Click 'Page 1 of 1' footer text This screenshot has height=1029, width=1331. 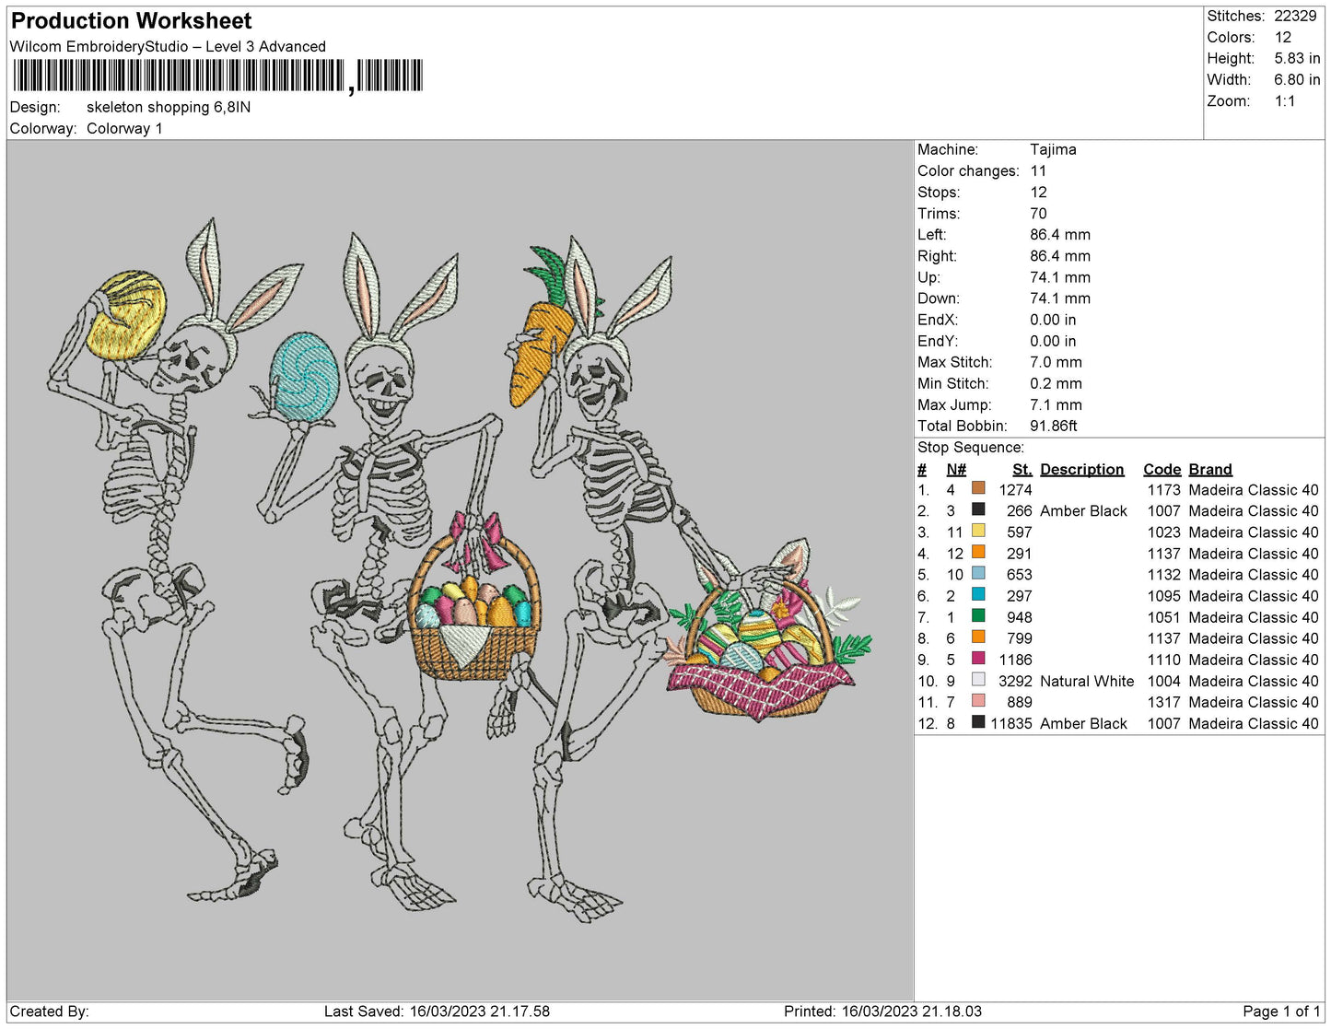(1281, 1011)
